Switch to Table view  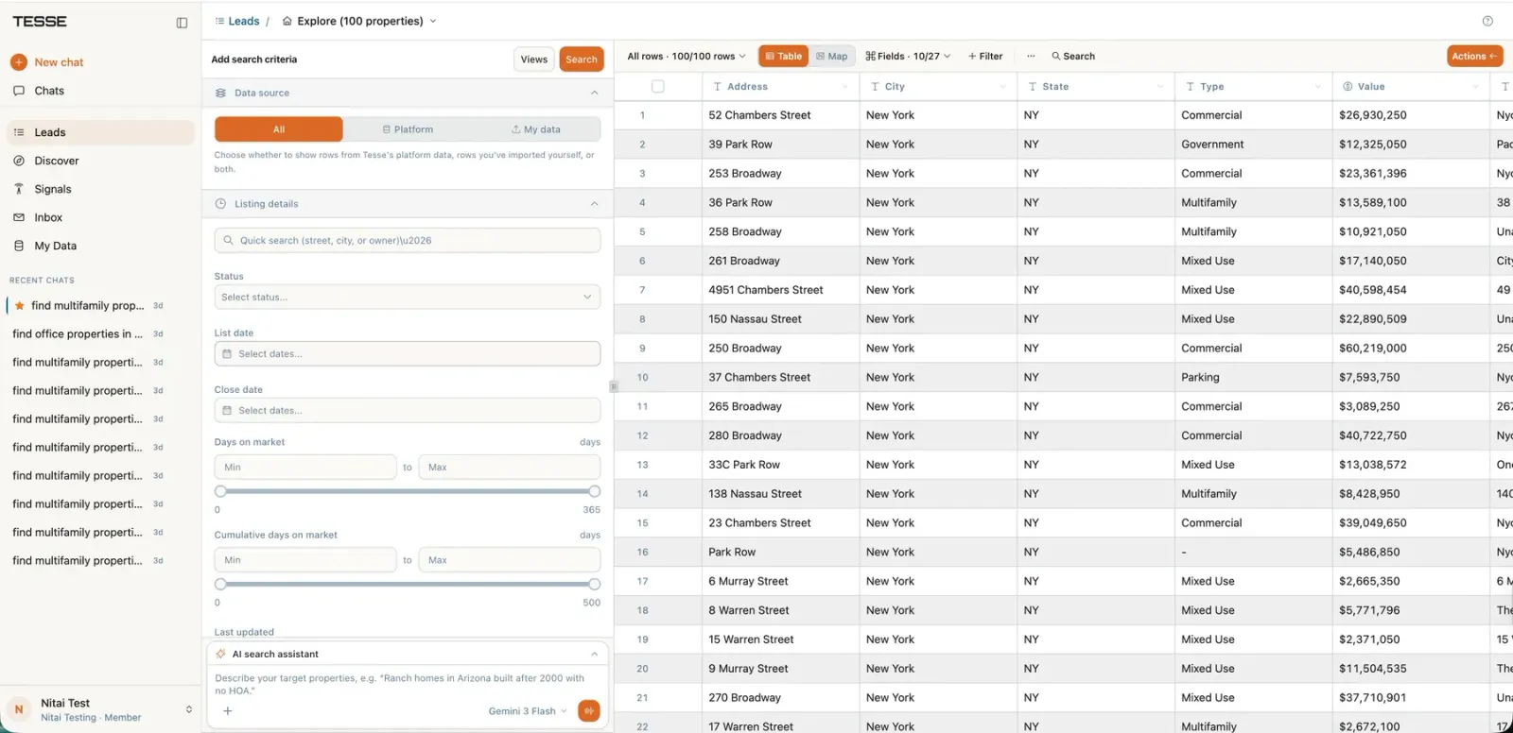tap(784, 56)
